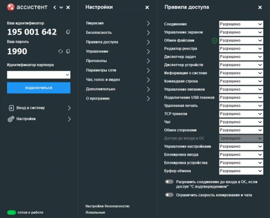Viewport: 270px width, 218px height.
Task: Copy your identifier 195 001 642
Action: (68, 32)
